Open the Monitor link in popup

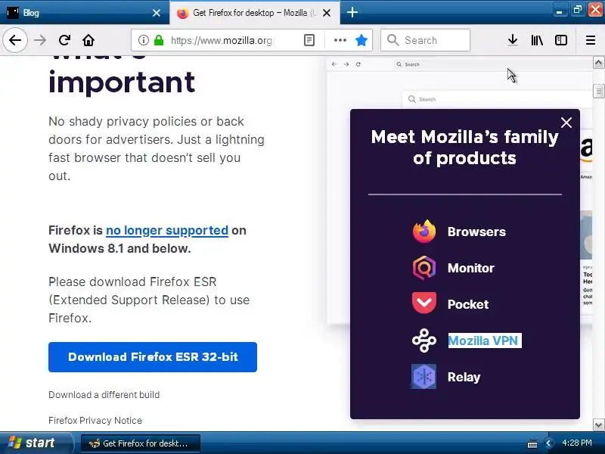[x=470, y=268]
